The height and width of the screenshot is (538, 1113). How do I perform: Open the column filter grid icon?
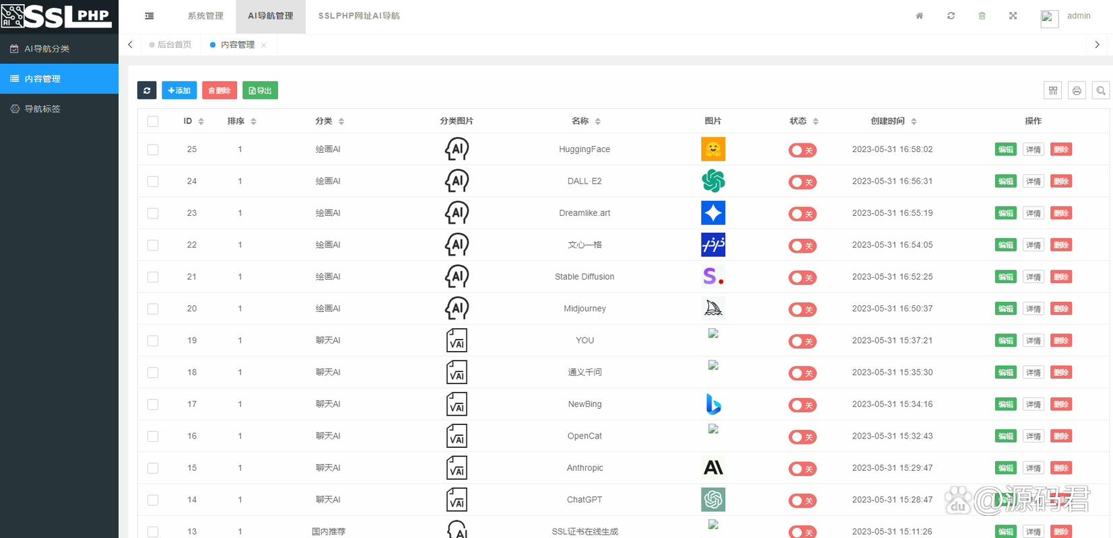coord(1053,90)
